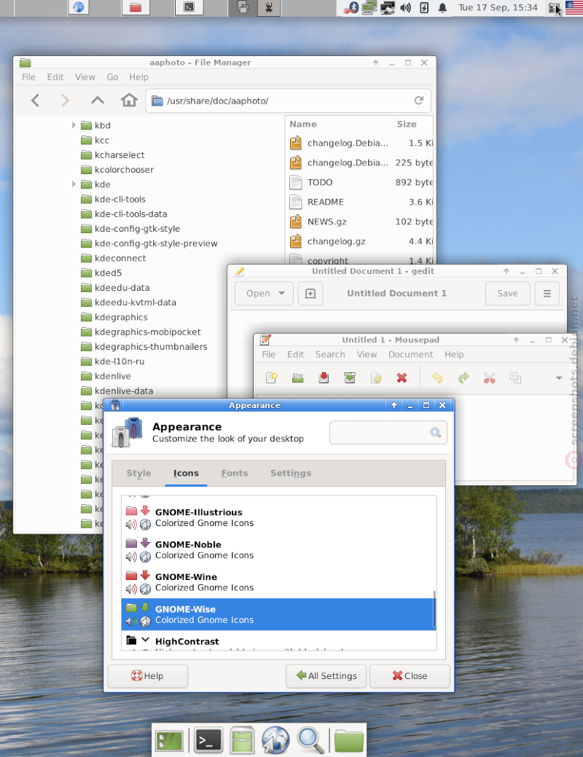The image size is (583, 757).
Task: Expand the kbd folder in the tree
Action: click(74, 125)
